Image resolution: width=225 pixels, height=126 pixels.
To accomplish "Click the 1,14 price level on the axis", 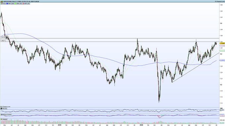I will [221, 103].
